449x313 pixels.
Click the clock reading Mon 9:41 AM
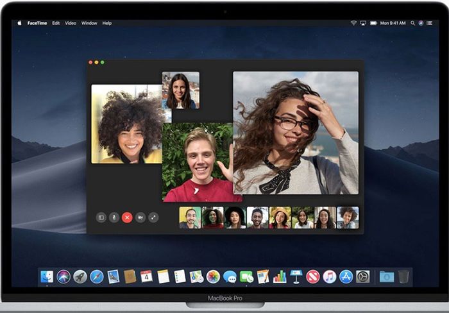[393, 23]
